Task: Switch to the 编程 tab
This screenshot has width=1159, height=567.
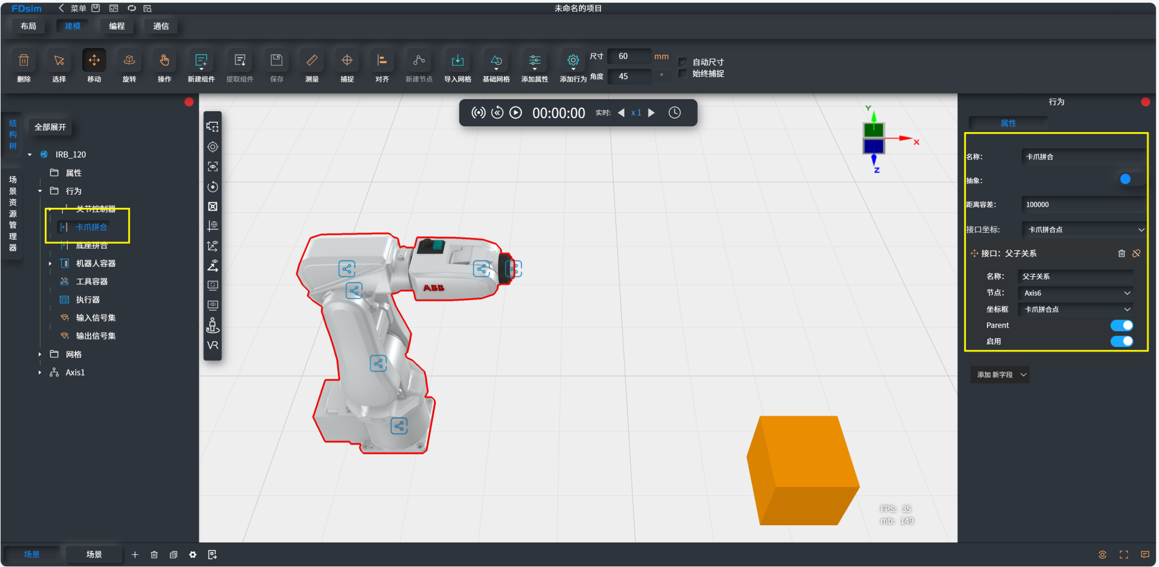Action: (116, 26)
